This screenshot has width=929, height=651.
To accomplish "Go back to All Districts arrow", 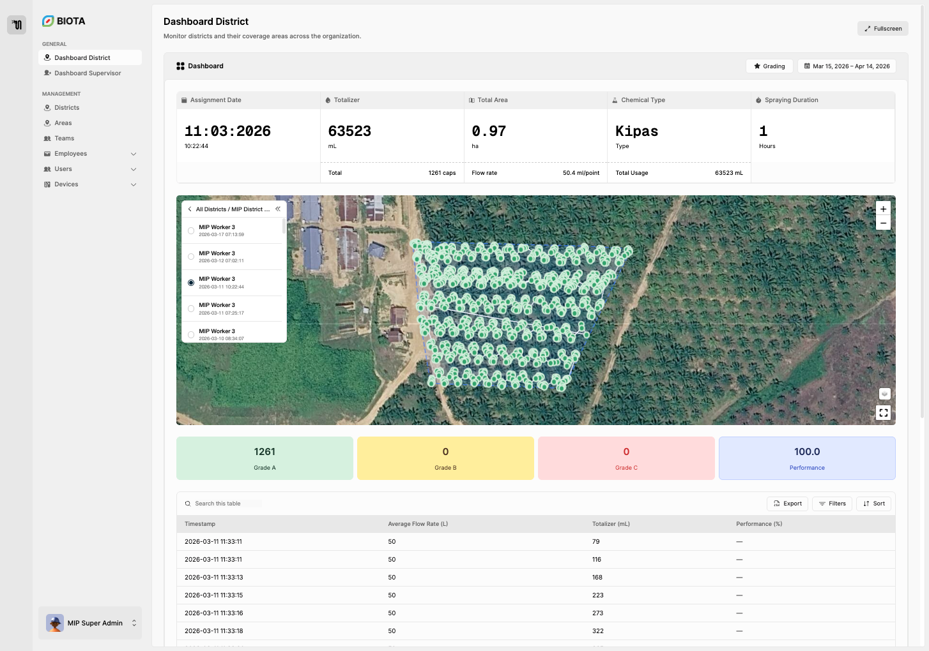I will (190, 209).
